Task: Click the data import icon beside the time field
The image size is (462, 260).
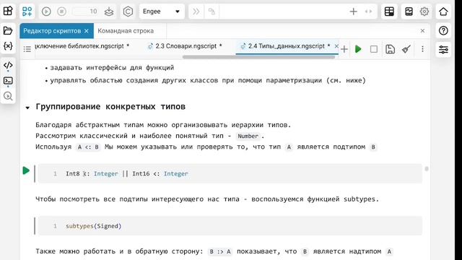Action: [109, 12]
